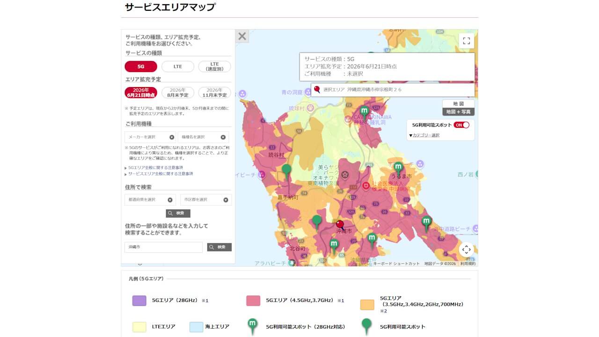This screenshot has height=337, width=599.
Task: Choose the 2026年8月末予定 area option
Action: 178,93
